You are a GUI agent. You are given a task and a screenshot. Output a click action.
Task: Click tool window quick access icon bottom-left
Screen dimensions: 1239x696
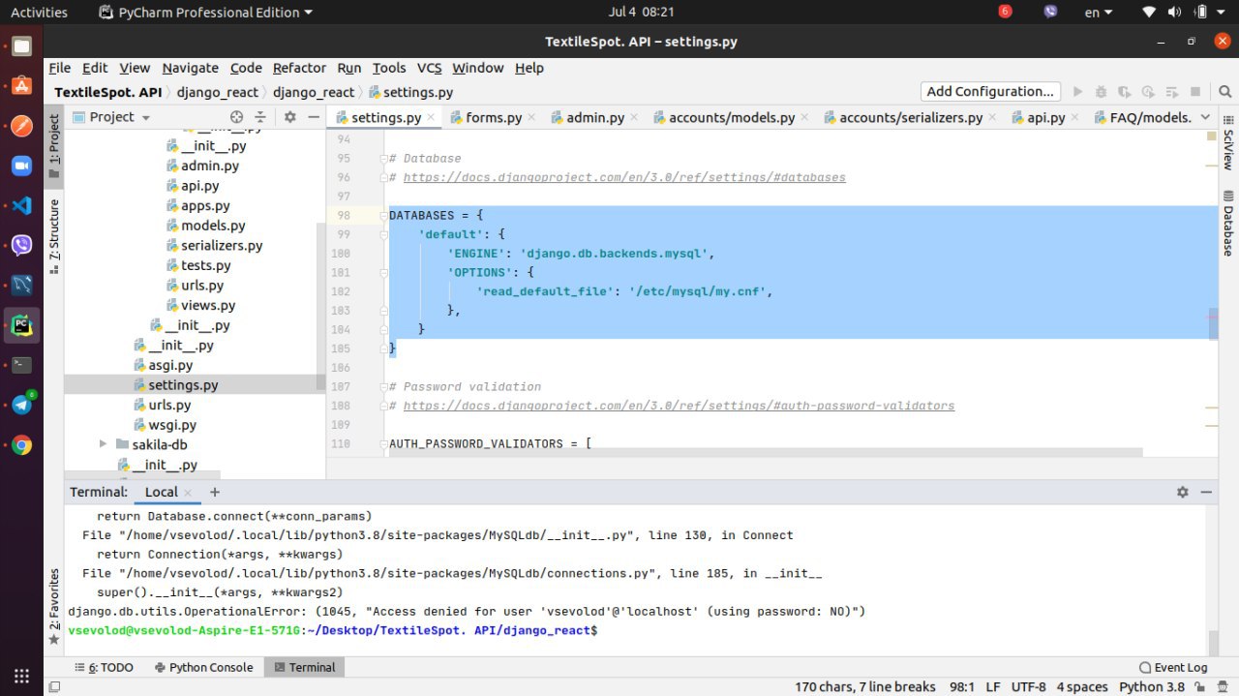(x=54, y=687)
